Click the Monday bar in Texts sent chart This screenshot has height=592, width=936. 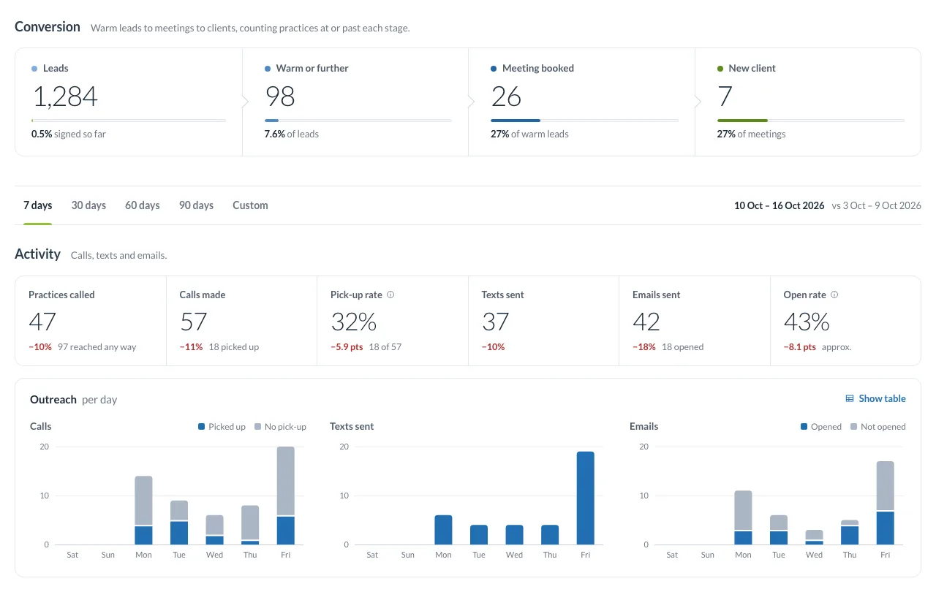coord(444,530)
